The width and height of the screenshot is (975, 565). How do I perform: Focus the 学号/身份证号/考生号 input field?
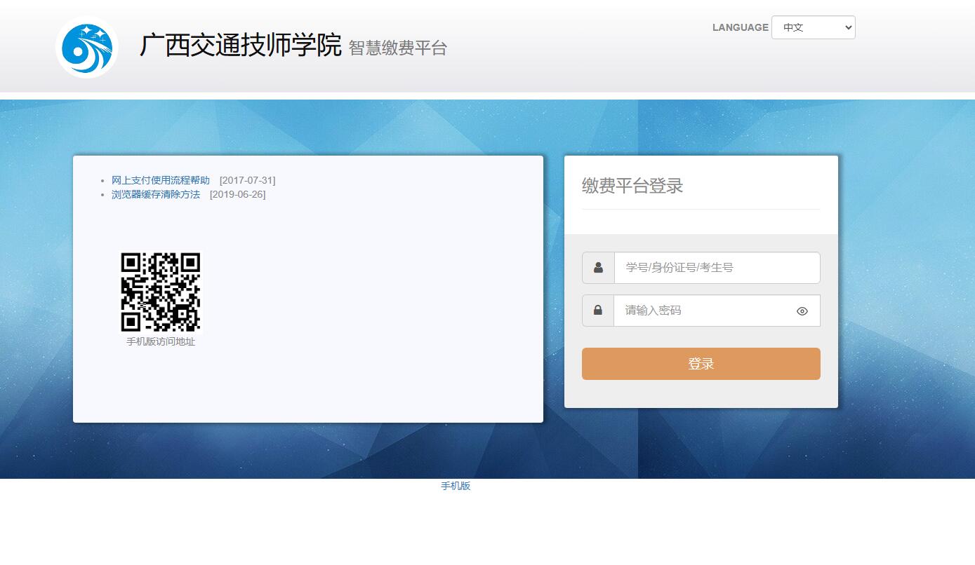point(716,268)
